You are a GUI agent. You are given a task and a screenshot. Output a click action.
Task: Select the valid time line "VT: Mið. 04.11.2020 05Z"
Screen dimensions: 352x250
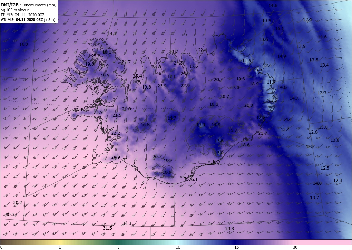[x=21, y=19]
